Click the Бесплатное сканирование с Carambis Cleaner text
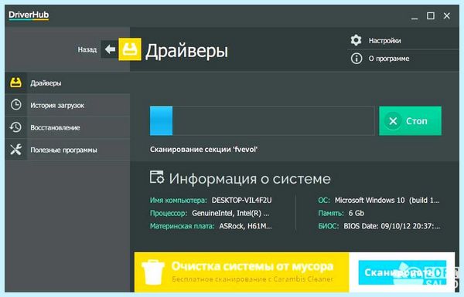Image resolution: width=464 pixels, height=297 pixels. point(252,279)
